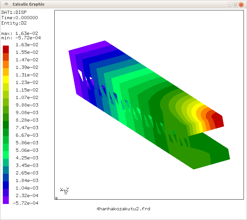The image size is (247, 220).
Task: Click the legend value 1.15e-02
Action: (x=27, y=90)
